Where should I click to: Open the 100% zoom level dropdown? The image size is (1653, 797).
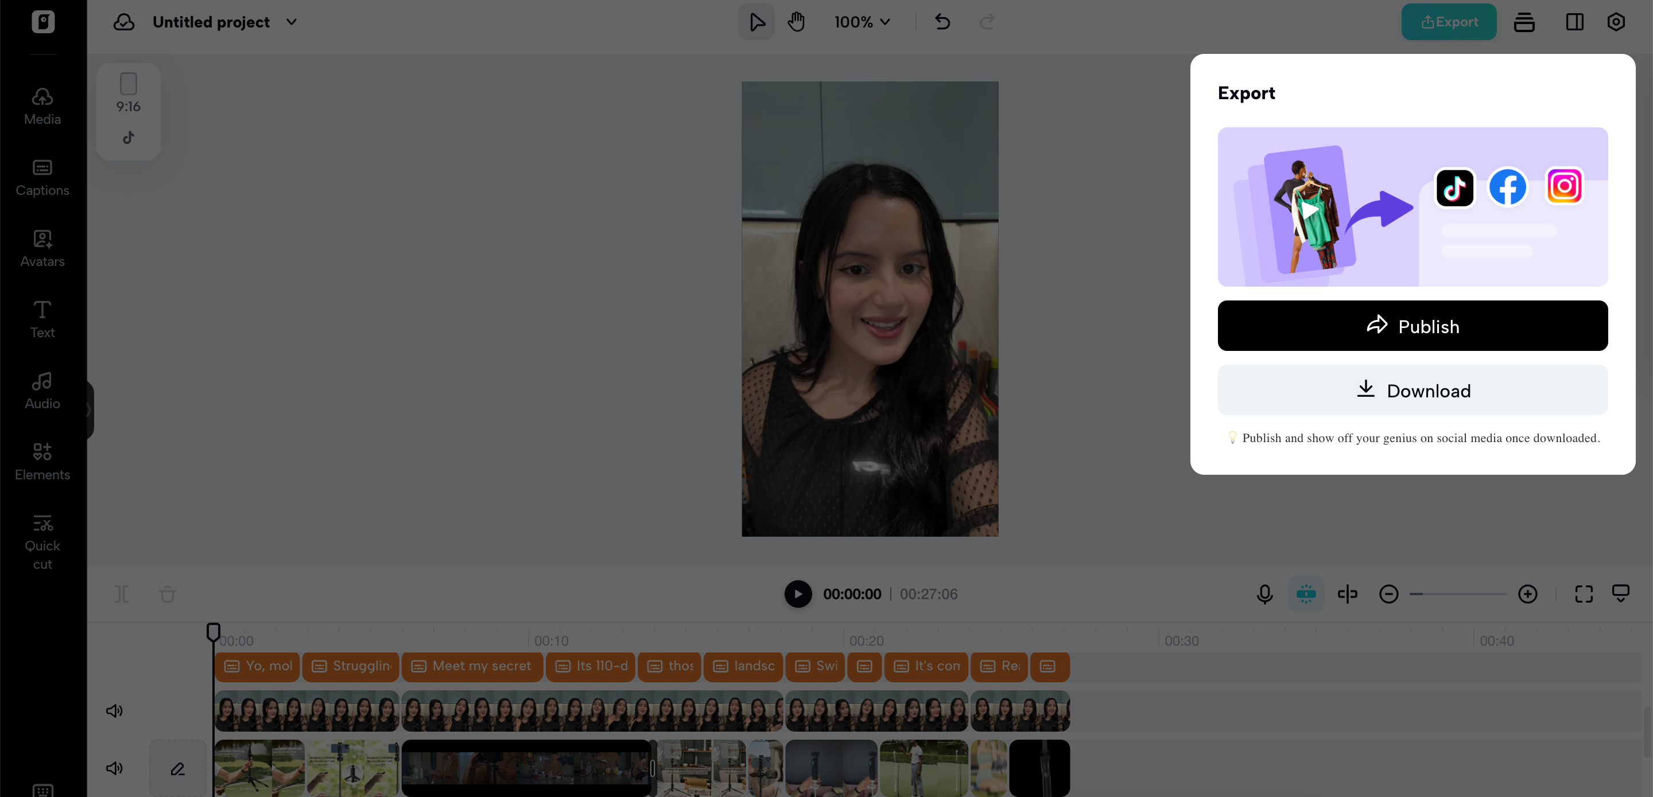point(862,22)
